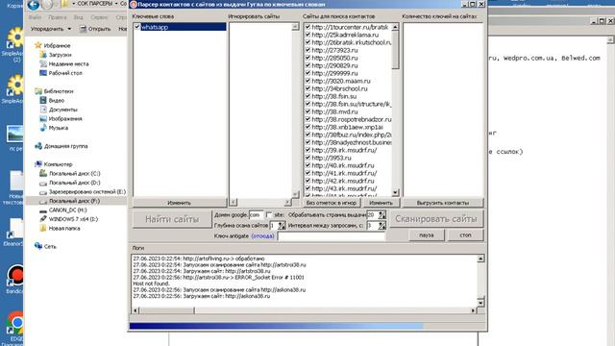The width and height of the screenshot is (615, 346).
Task: Uncheck http://299999.ru site checkbox
Action: pos(307,73)
